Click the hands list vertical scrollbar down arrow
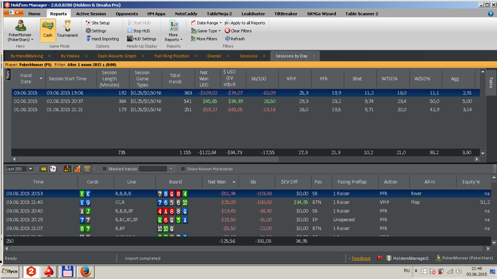The image size is (497, 279). (x=494, y=243)
